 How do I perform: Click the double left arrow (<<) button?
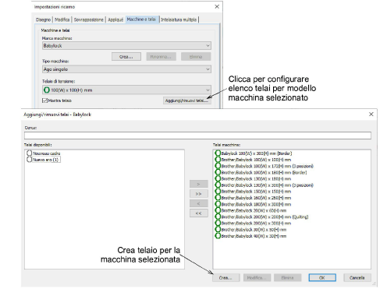tap(199, 213)
